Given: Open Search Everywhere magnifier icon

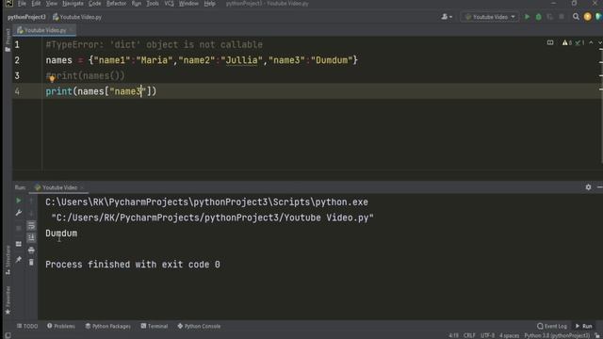Looking at the screenshot, I should coord(576,17).
